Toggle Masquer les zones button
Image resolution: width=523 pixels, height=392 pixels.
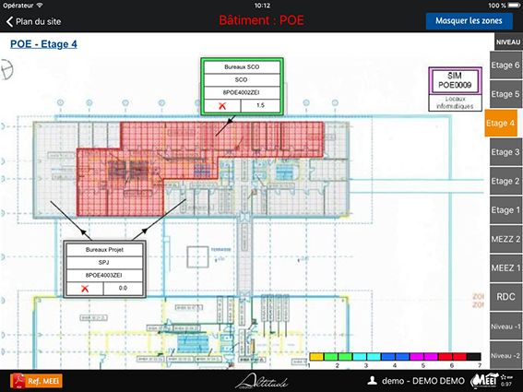click(x=469, y=21)
